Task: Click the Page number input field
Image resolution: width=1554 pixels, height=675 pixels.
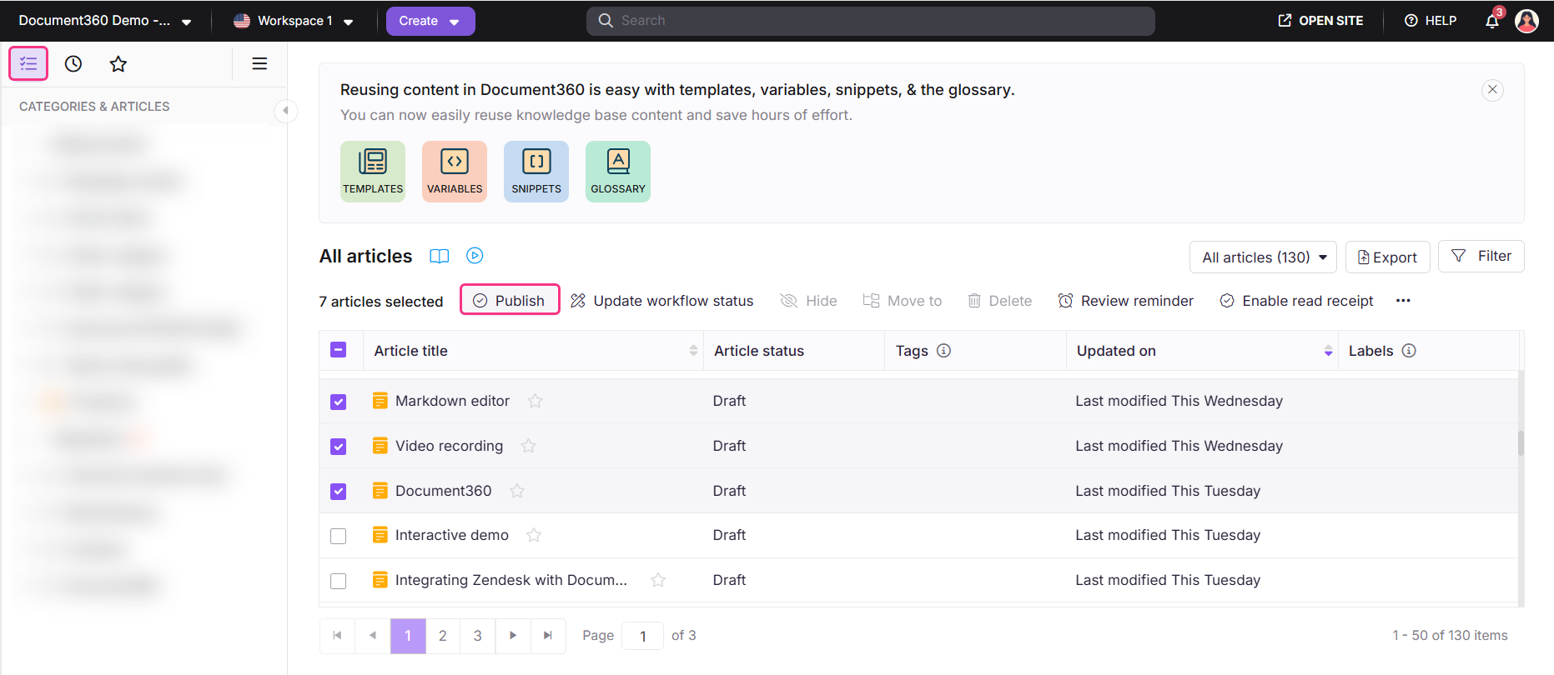Action: pos(643,636)
